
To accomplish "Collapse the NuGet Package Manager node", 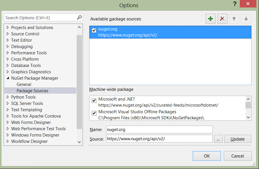I will (8, 78).
